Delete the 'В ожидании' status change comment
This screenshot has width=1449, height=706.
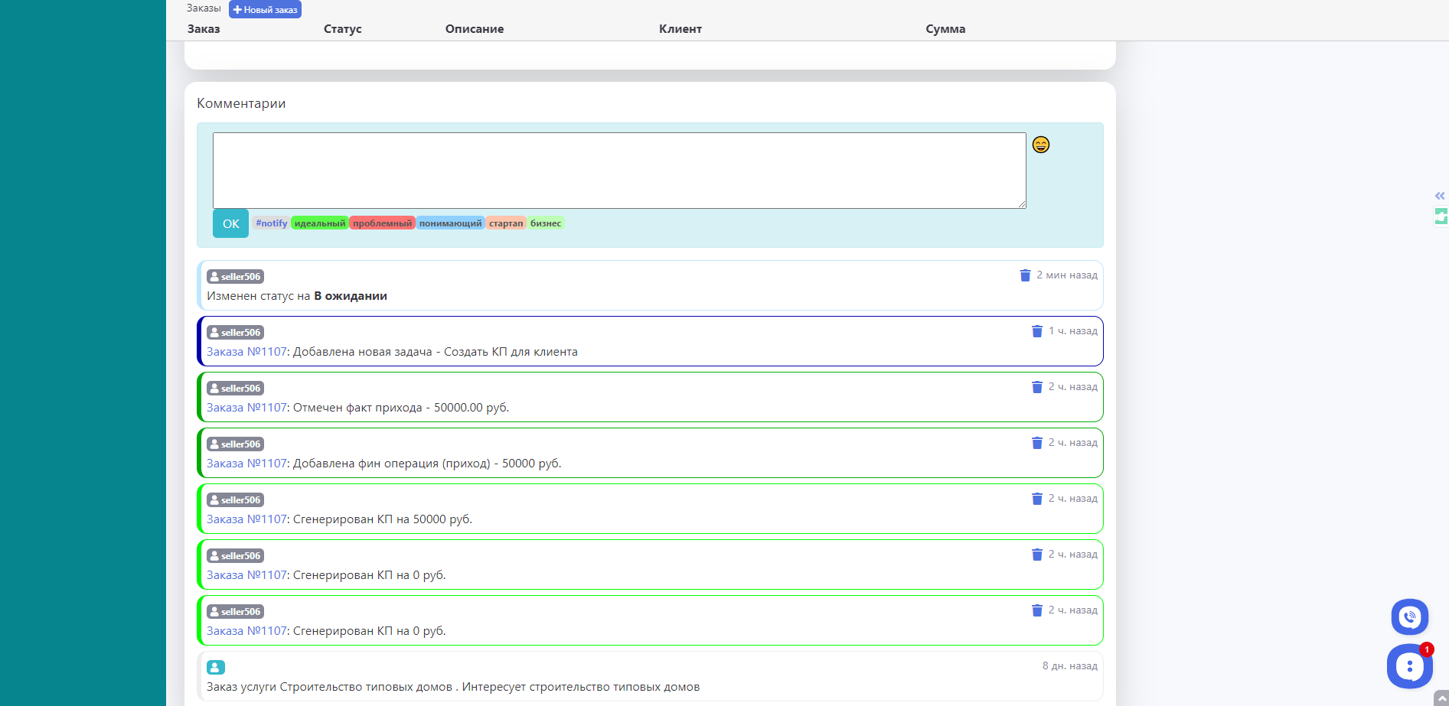pos(1025,275)
